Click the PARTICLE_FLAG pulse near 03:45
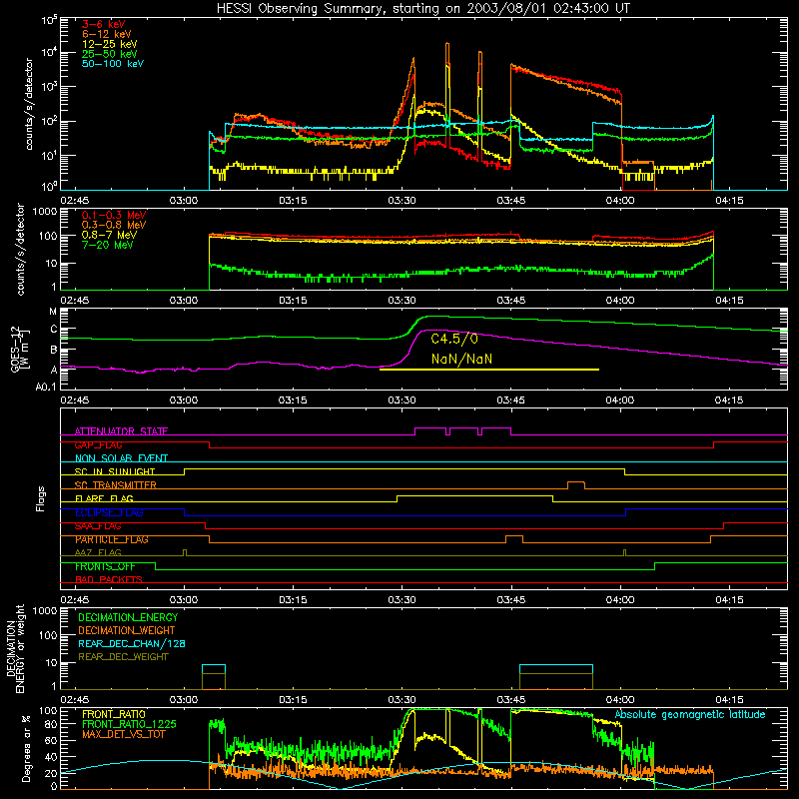This screenshot has width=799, height=799. pyautogui.click(x=514, y=539)
